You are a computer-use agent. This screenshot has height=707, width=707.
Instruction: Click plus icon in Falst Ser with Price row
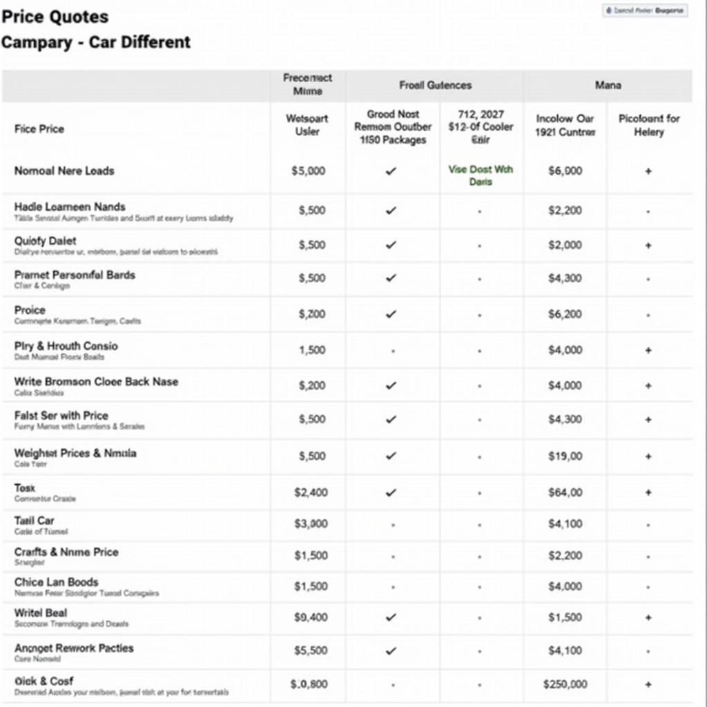point(648,419)
